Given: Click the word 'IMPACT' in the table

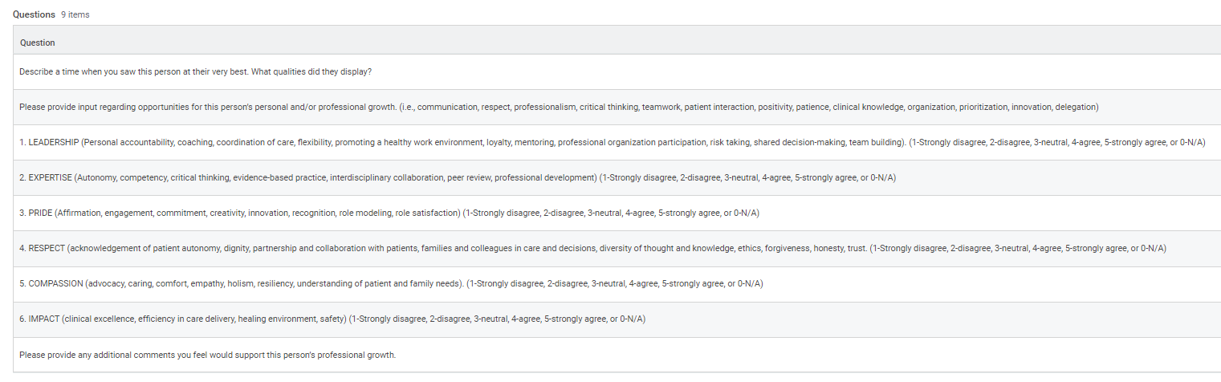Looking at the screenshot, I should tap(44, 319).
